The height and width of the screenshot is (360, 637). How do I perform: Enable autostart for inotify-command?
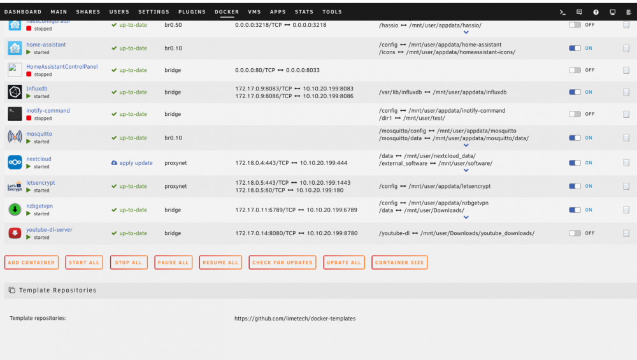575,114
